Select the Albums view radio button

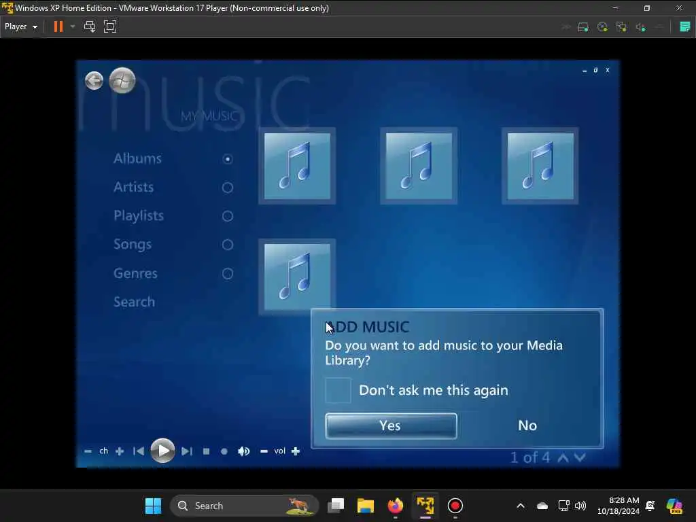coord(227,159)
